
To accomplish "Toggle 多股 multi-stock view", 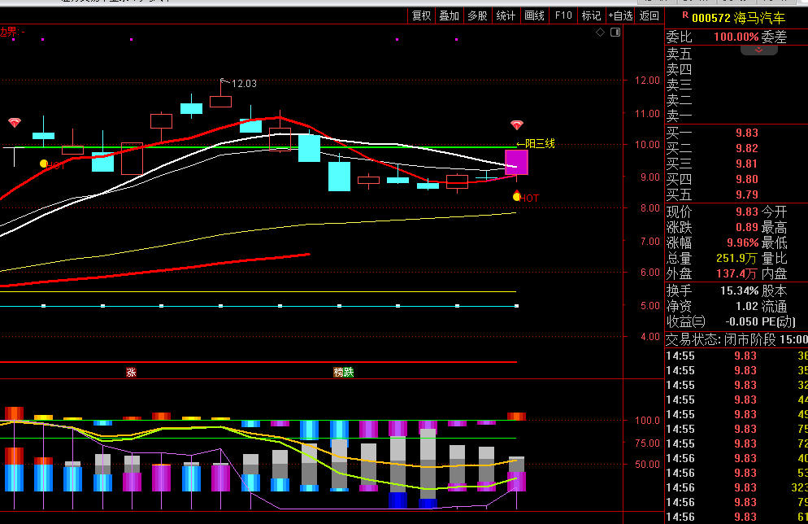I will click(x=477, y=15).
